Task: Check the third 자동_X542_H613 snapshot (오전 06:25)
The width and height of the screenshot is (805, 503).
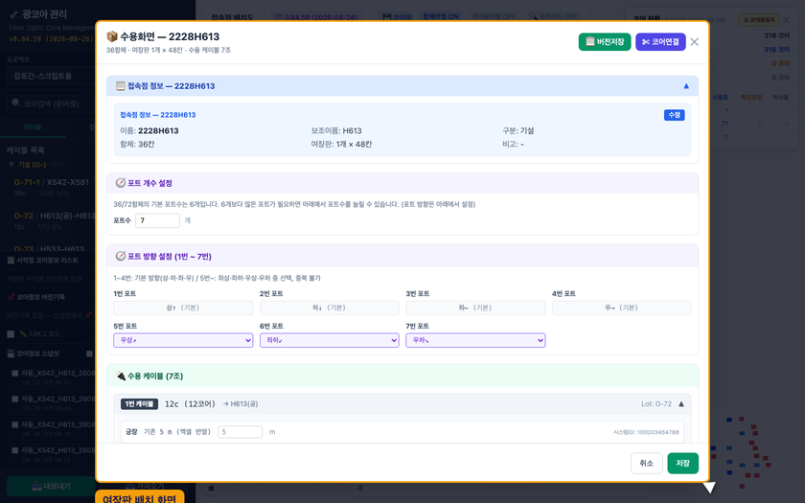Action: 15,424
